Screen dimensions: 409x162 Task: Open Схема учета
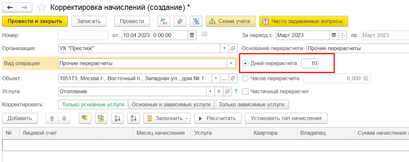pos(230,21)
